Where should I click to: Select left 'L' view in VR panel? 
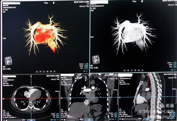(44, 71)
